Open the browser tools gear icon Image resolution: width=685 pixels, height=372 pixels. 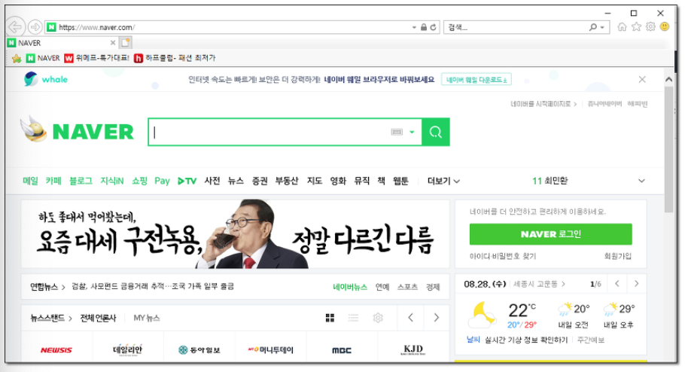tap(650, 27)
